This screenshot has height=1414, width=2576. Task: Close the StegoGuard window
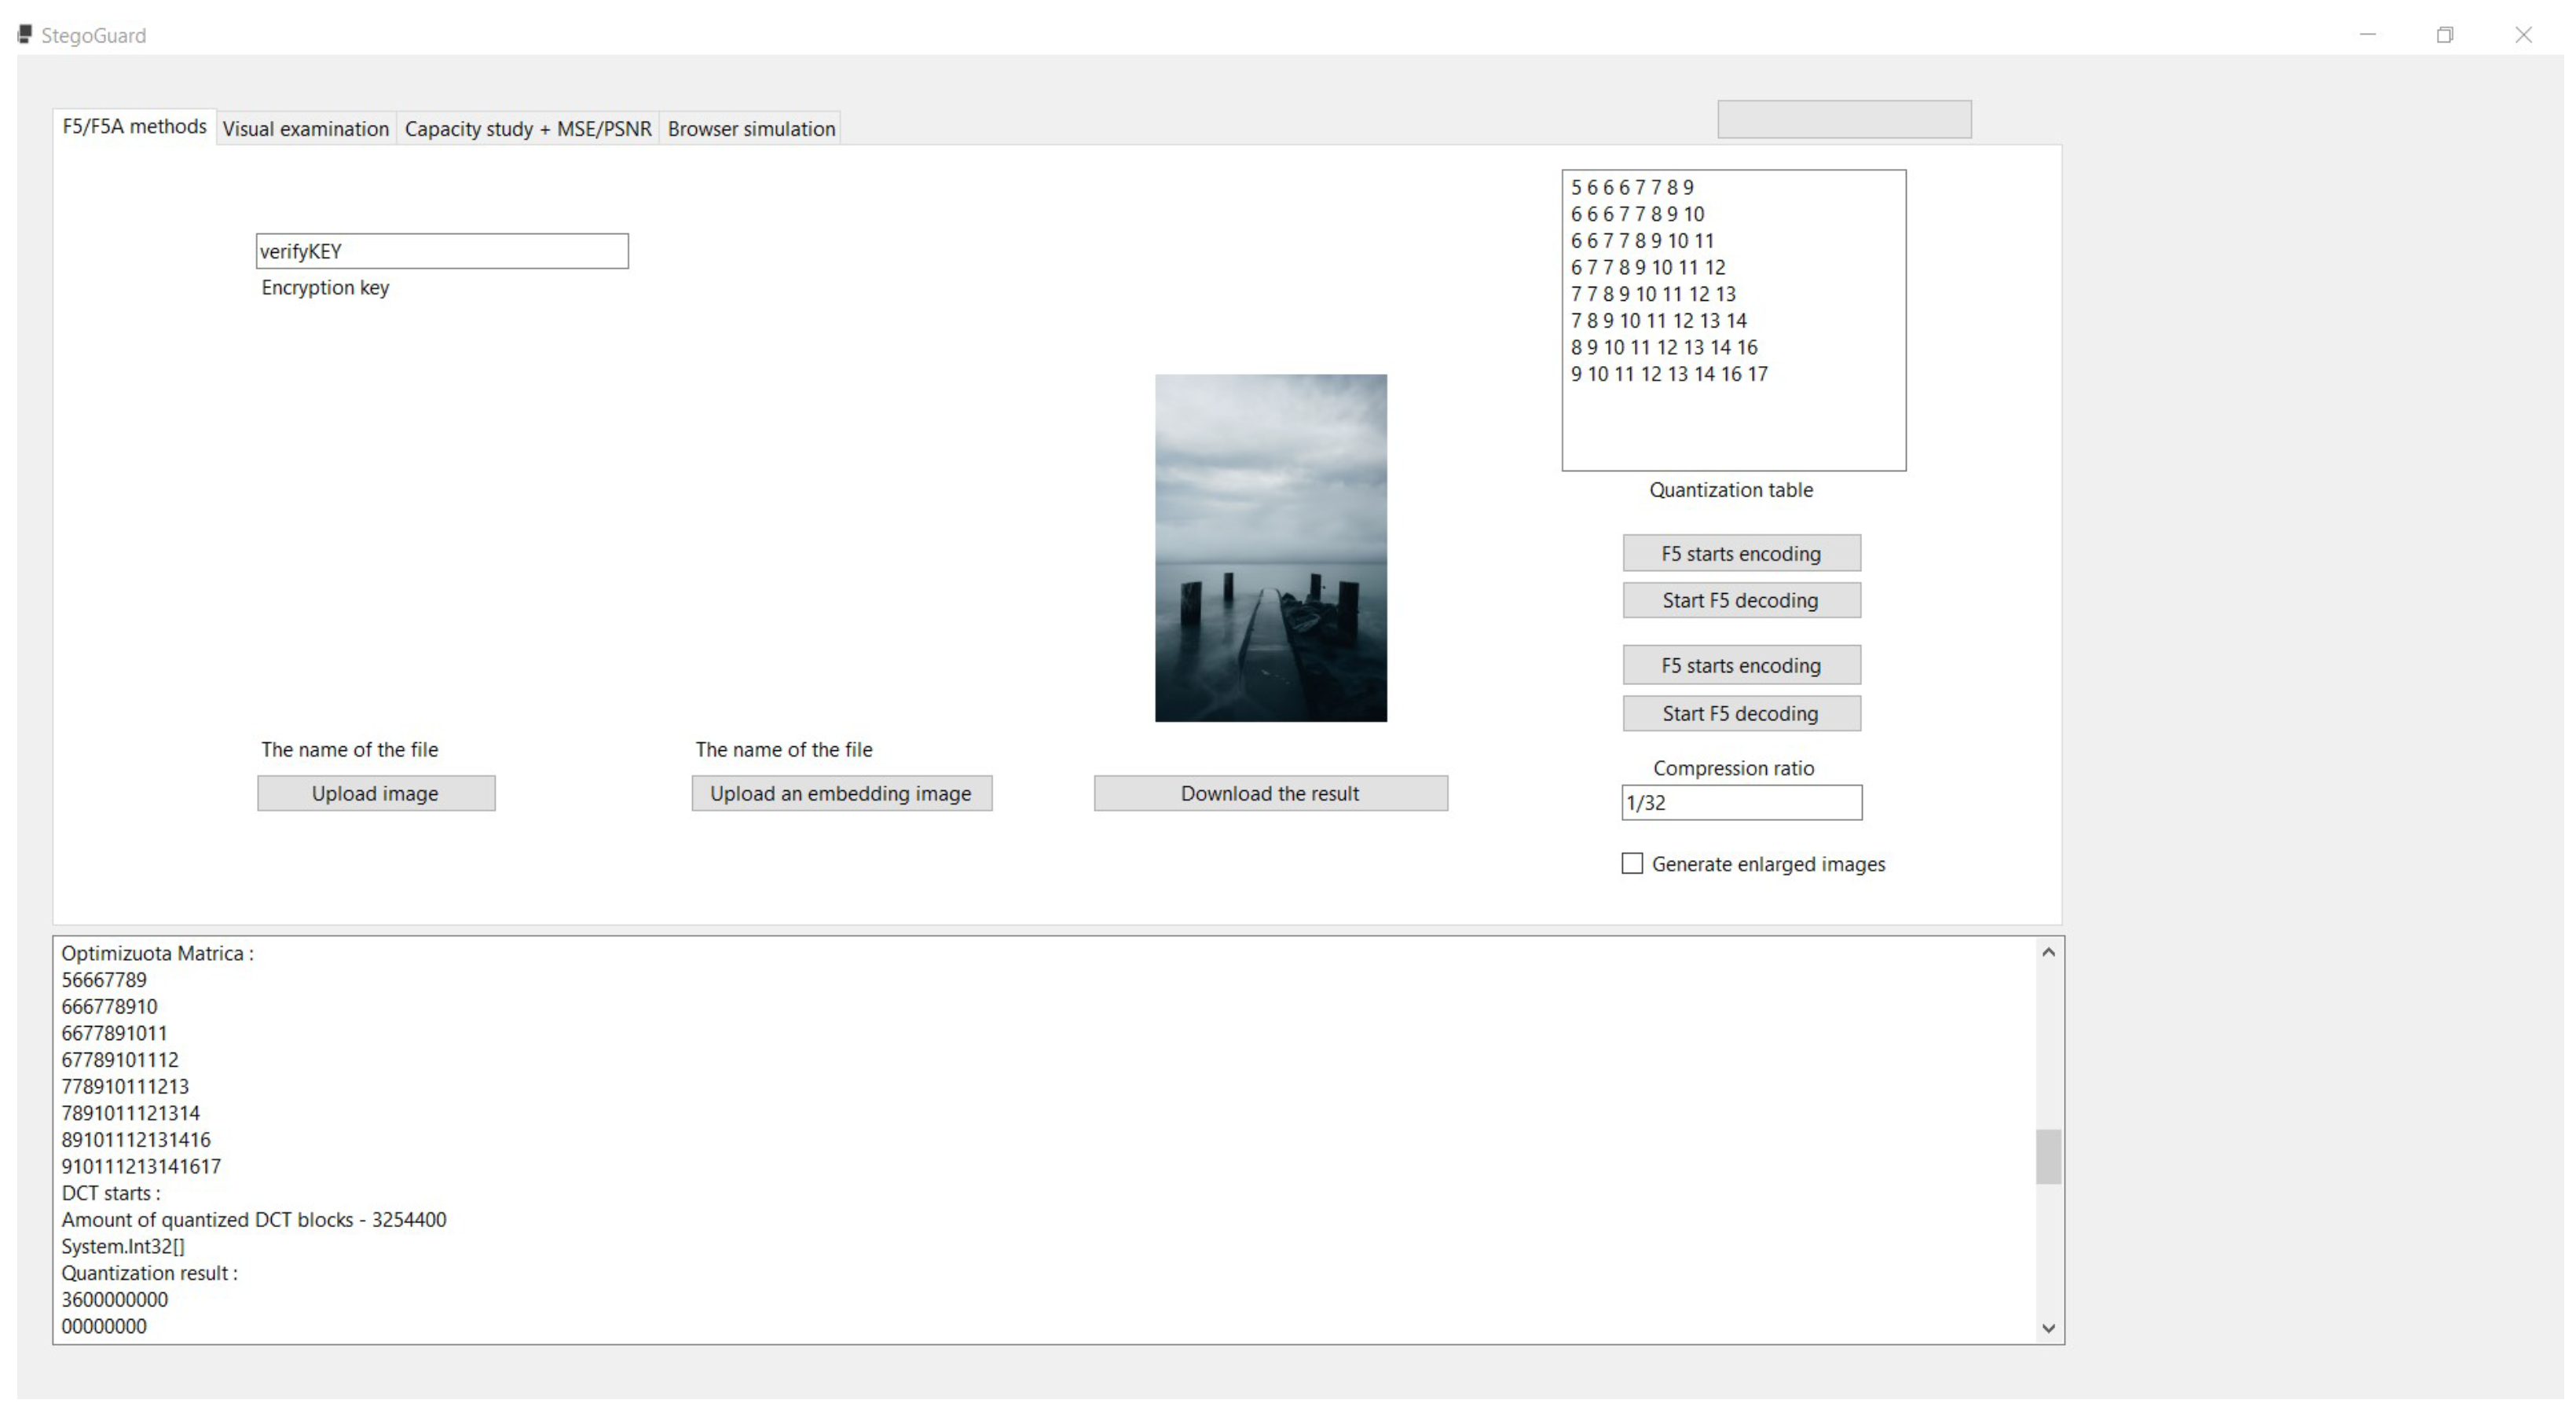coord(2523,35)
